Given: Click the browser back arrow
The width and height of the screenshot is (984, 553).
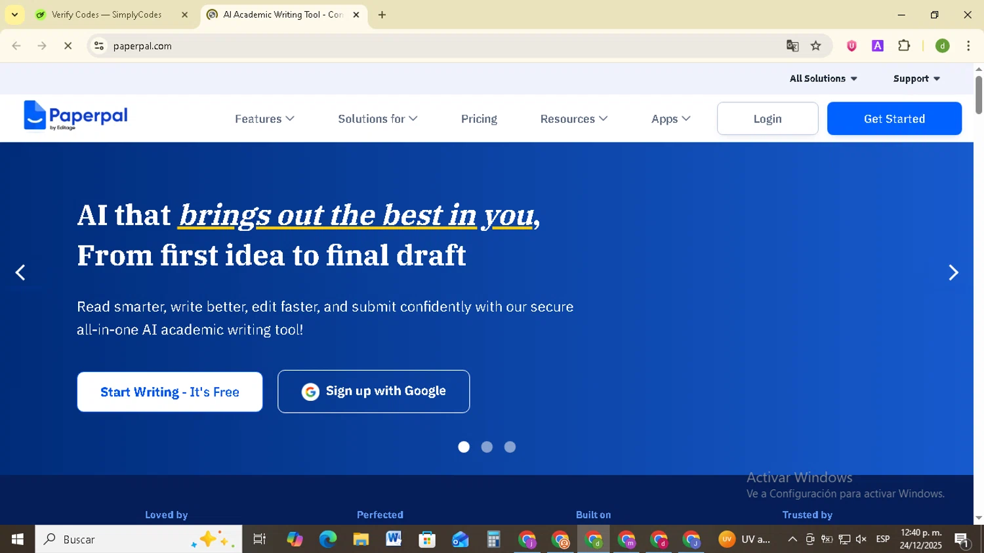Looking at the screenshot, I should point(16,46).
